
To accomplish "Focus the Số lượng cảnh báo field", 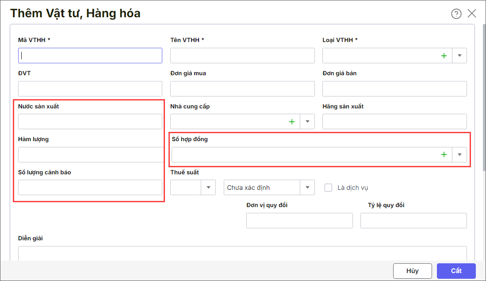I will click(x=90, y=188).
